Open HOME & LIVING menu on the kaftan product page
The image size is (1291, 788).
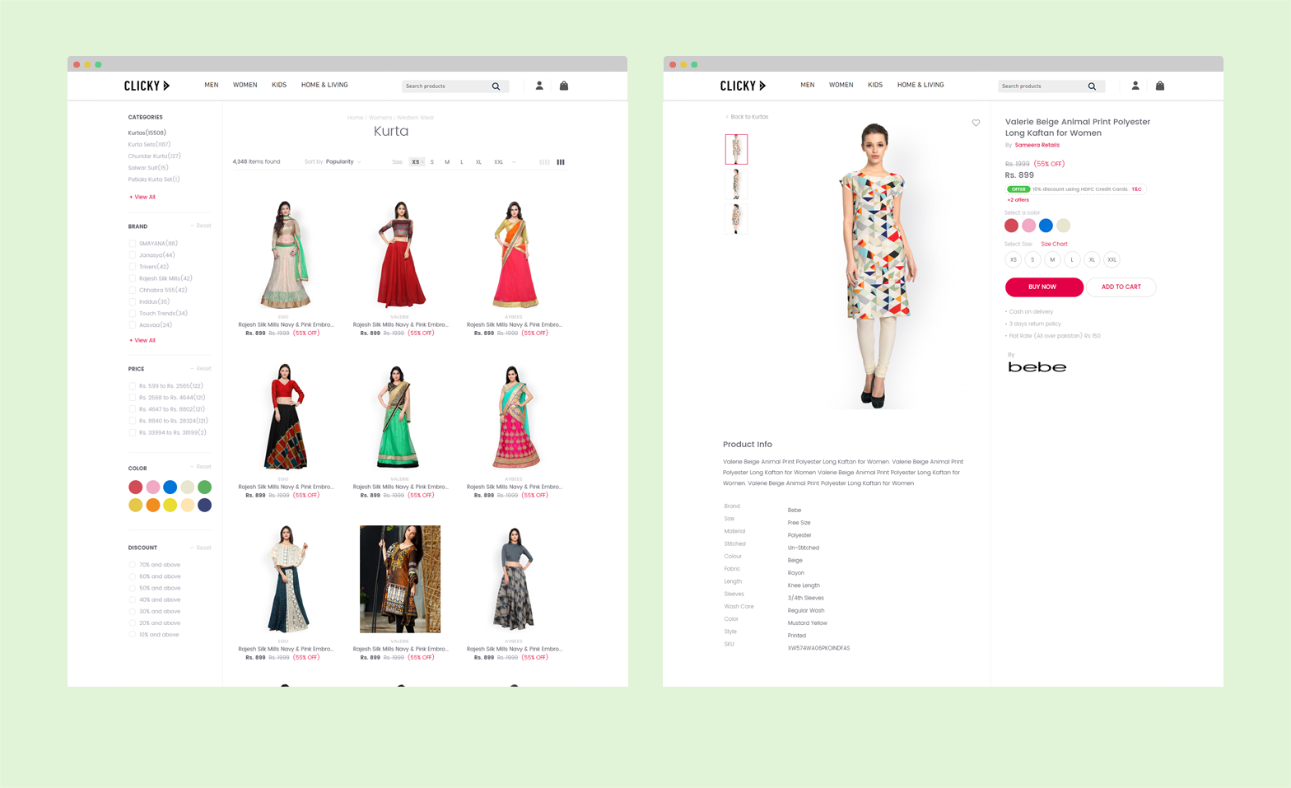(920, 85)
